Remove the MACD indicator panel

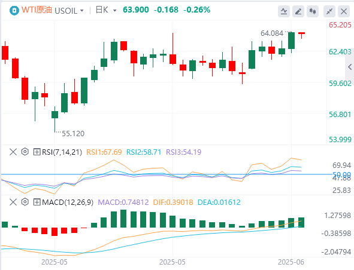click(x=13, y=202)
